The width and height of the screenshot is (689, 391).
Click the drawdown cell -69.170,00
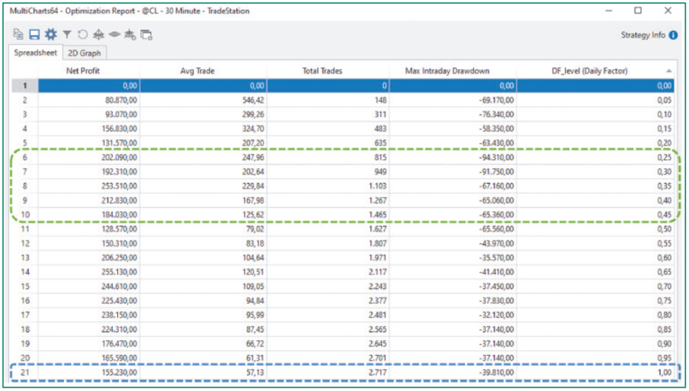[x=453, y=100]
